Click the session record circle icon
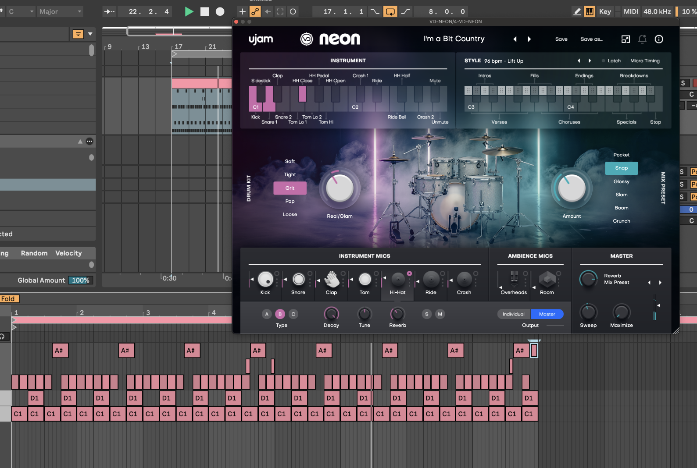697x468 pixels. click(x=293, y=12)
